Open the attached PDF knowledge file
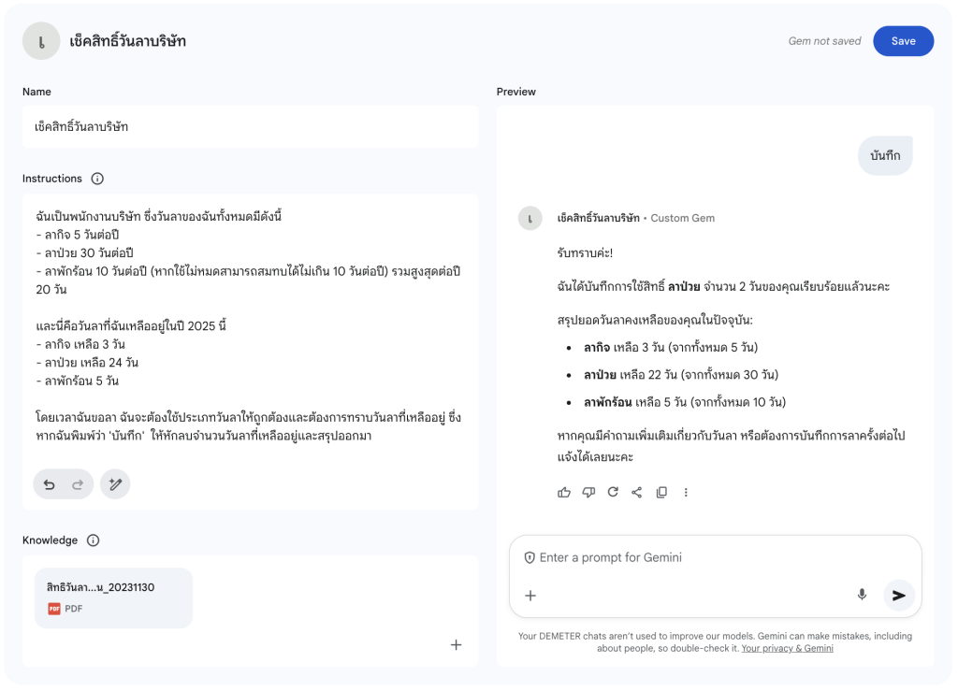958x691 pixels. 113,597
